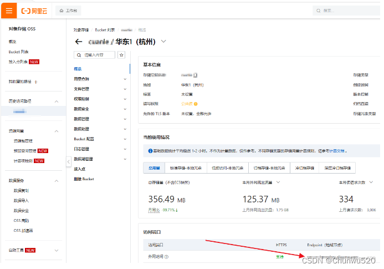This screenshot has height=269, width=384.
Task: Focus the 请输入内容 menu search field
Action: click(x=95, y=55)
